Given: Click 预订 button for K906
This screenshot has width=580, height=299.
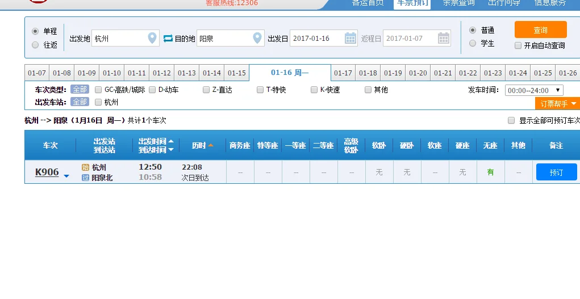Looking at the screenshot, I should [x=556, y=172].
